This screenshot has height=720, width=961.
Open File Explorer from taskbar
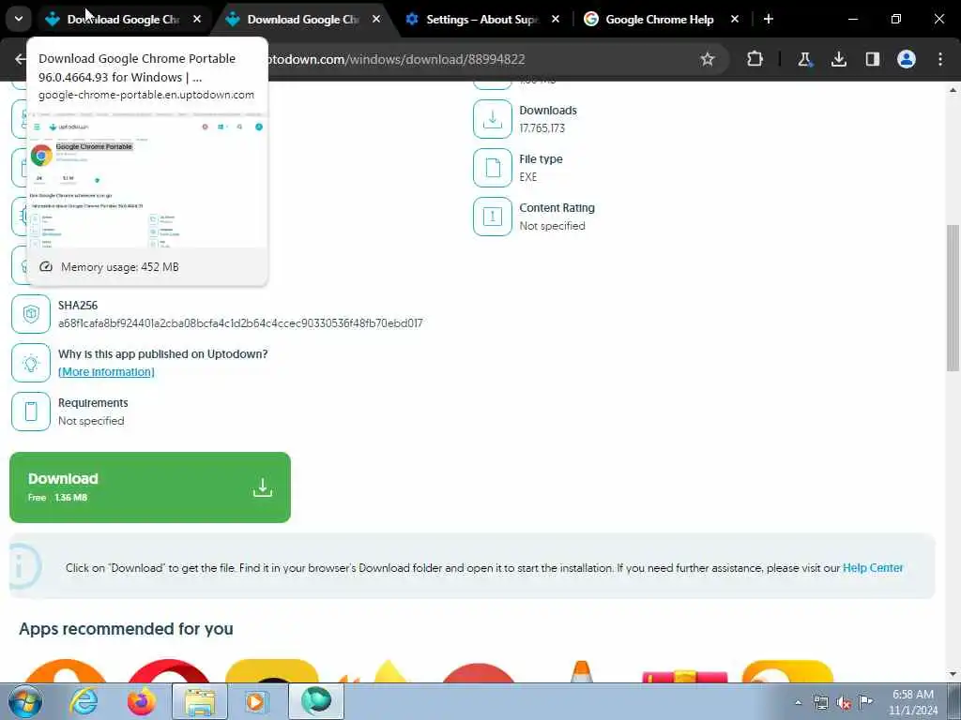click(200, 701)
